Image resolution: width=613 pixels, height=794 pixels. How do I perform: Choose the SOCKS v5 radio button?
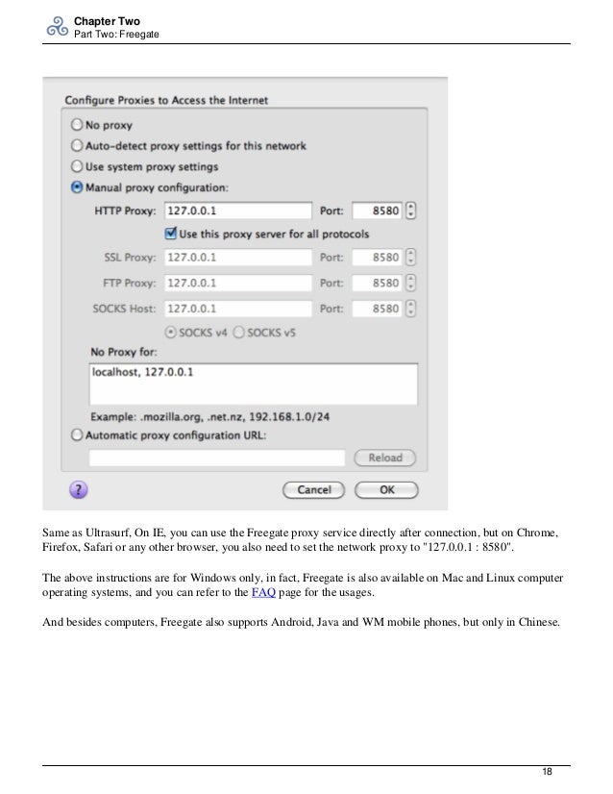pos(239,333)
